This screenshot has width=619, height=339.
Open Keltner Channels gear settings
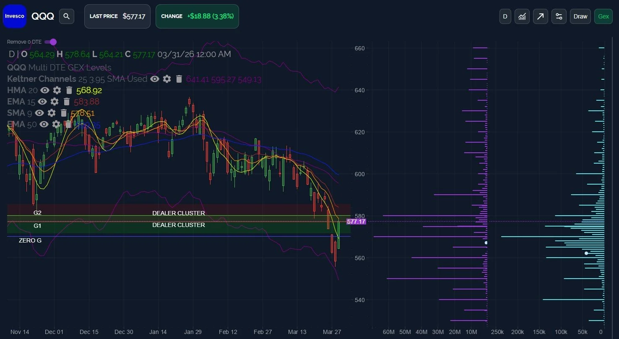tap(167, 79)
